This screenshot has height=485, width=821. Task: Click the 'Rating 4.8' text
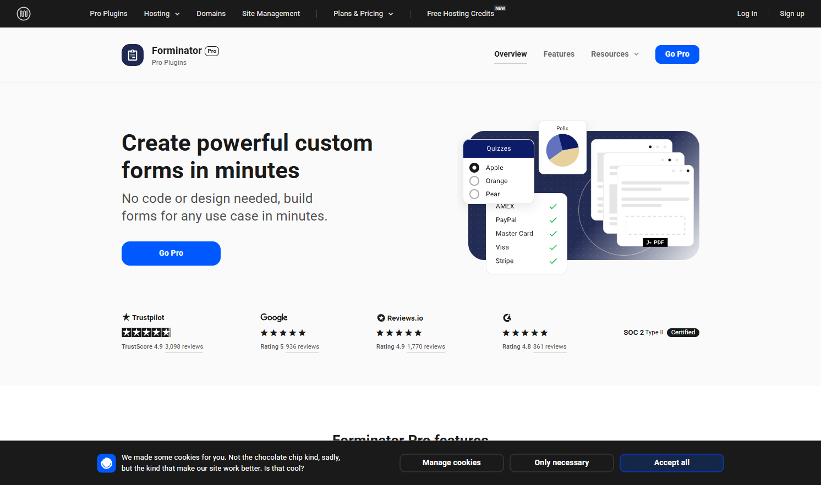[x=517, y=347]
